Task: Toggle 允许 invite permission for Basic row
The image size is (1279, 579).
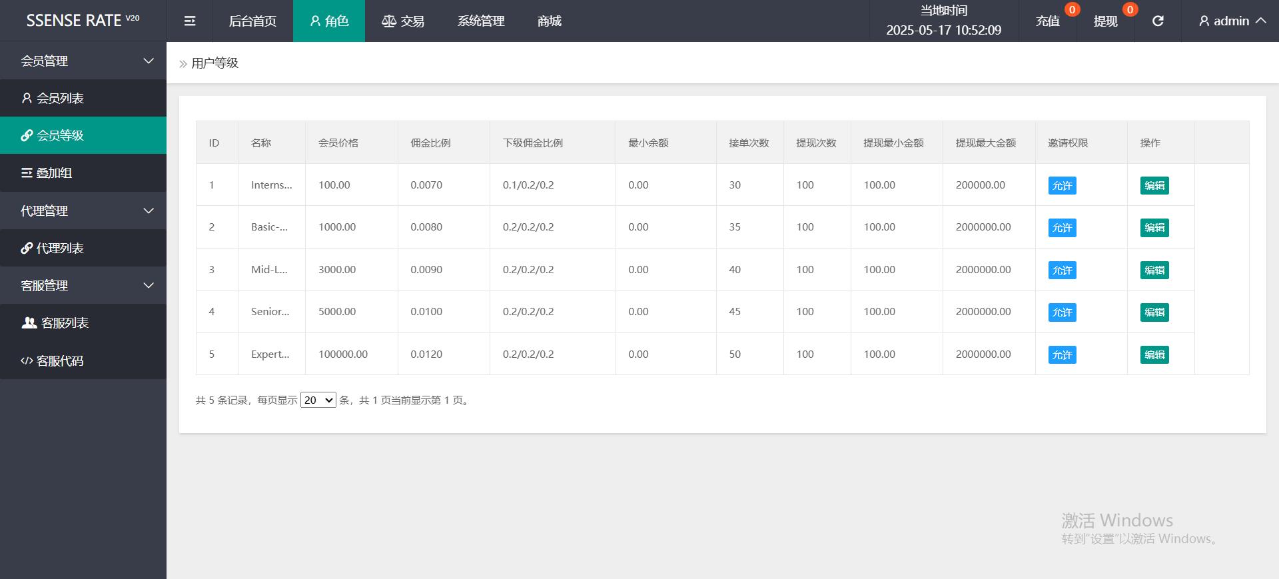Action: pyautogui.click(x=1062, y=228)
